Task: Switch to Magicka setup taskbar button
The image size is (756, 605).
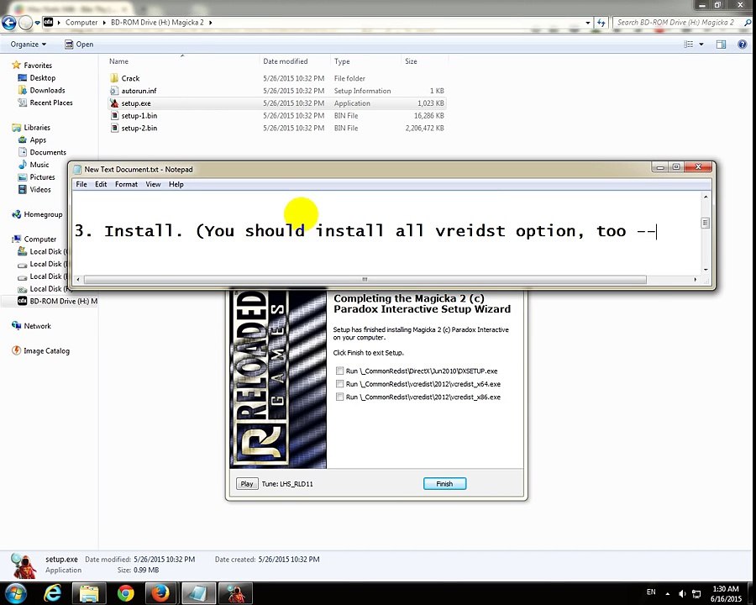Action: tap(236, 593)
